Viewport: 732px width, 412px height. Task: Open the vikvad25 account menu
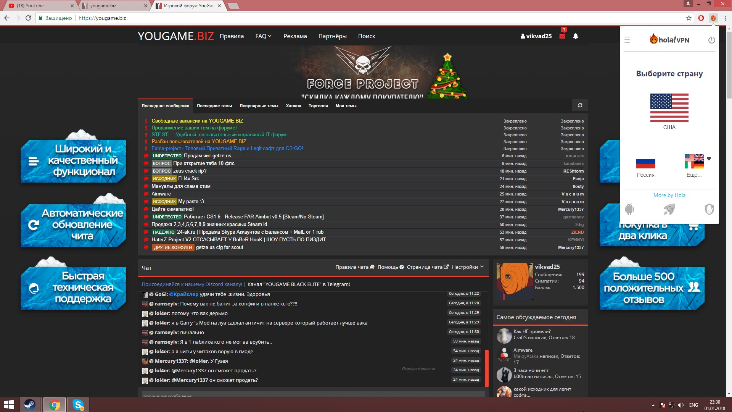536,36
